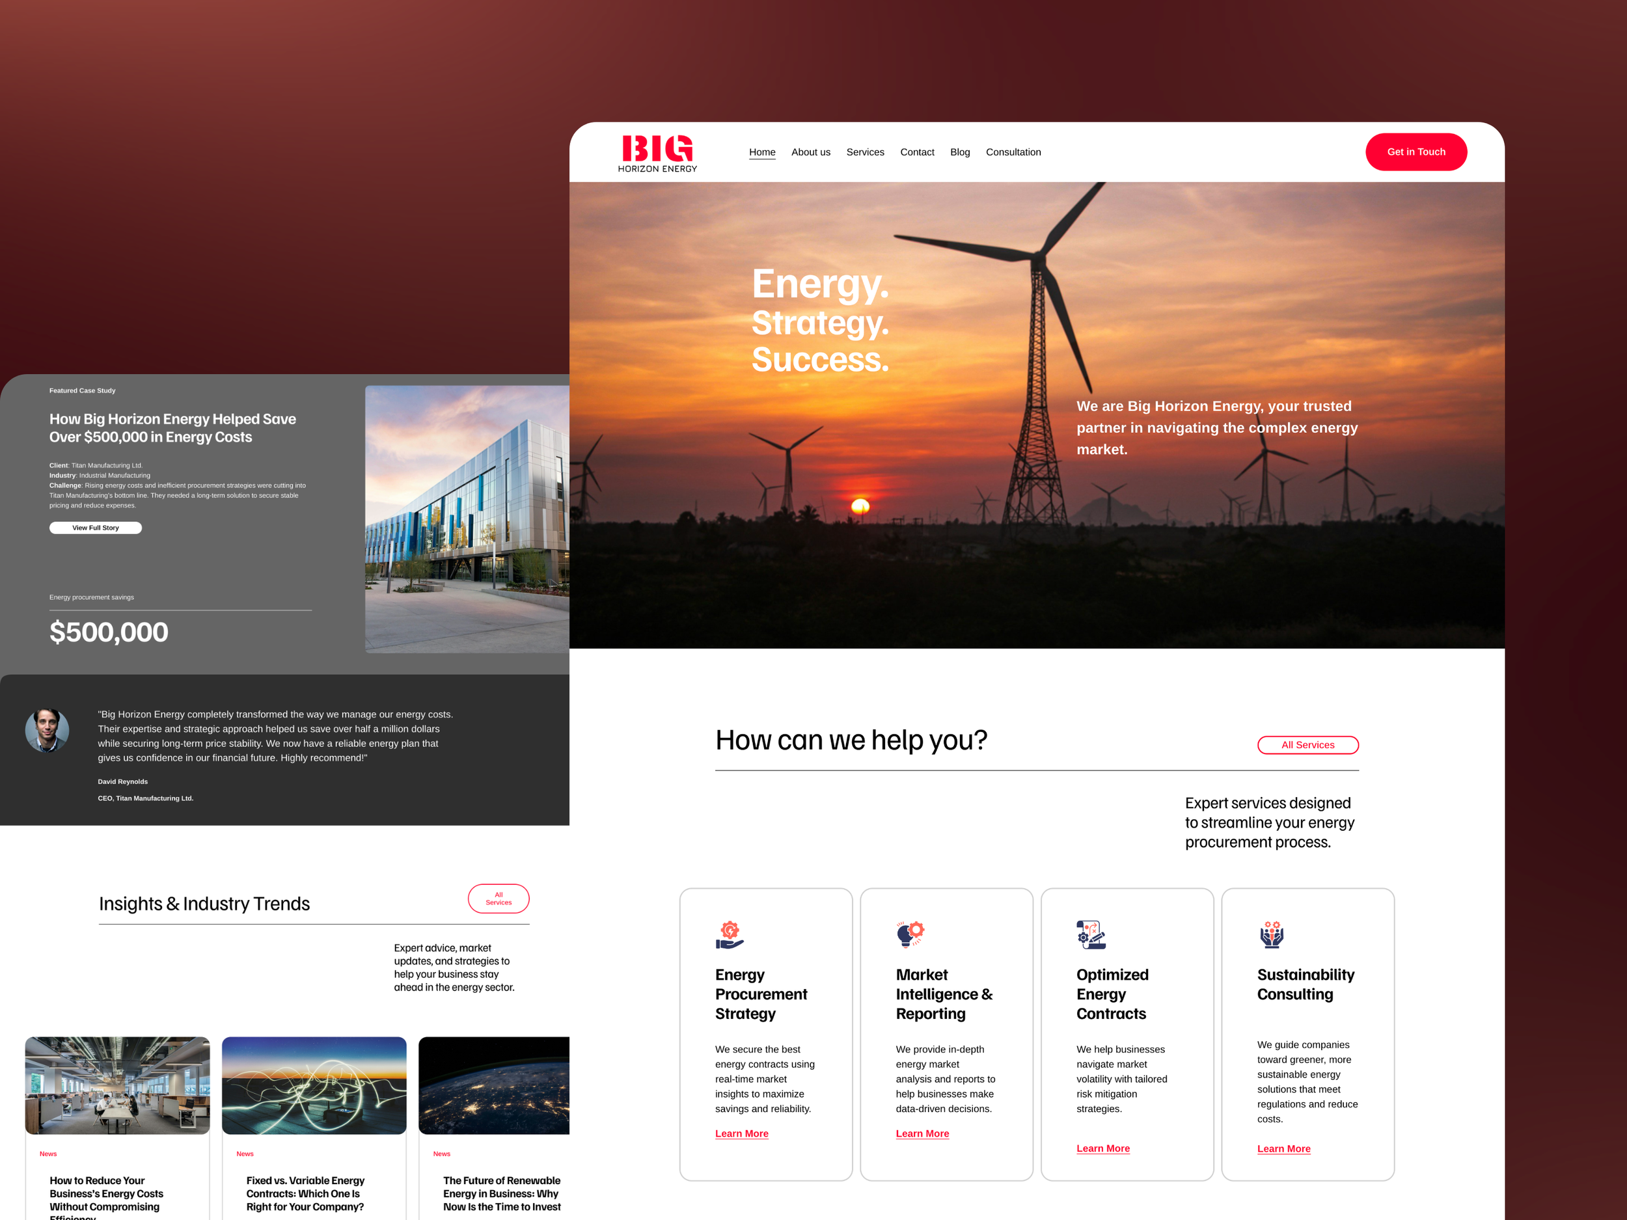The height and width of the screenshot is (1220, 1627).
Task: Click the 'CEO, Titan Manufacturing Ltd.' text
Action: pyautogui.click(x=146, y=798)
